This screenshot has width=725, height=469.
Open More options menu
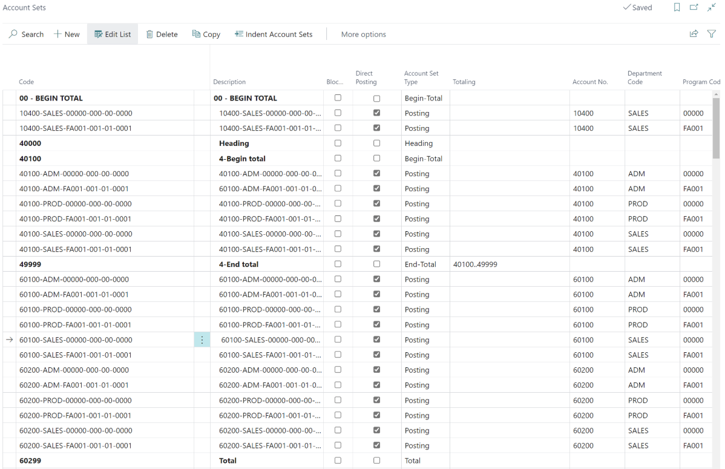point(363,34)
